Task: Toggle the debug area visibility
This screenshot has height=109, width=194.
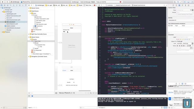Action: (x=189, y=2)
